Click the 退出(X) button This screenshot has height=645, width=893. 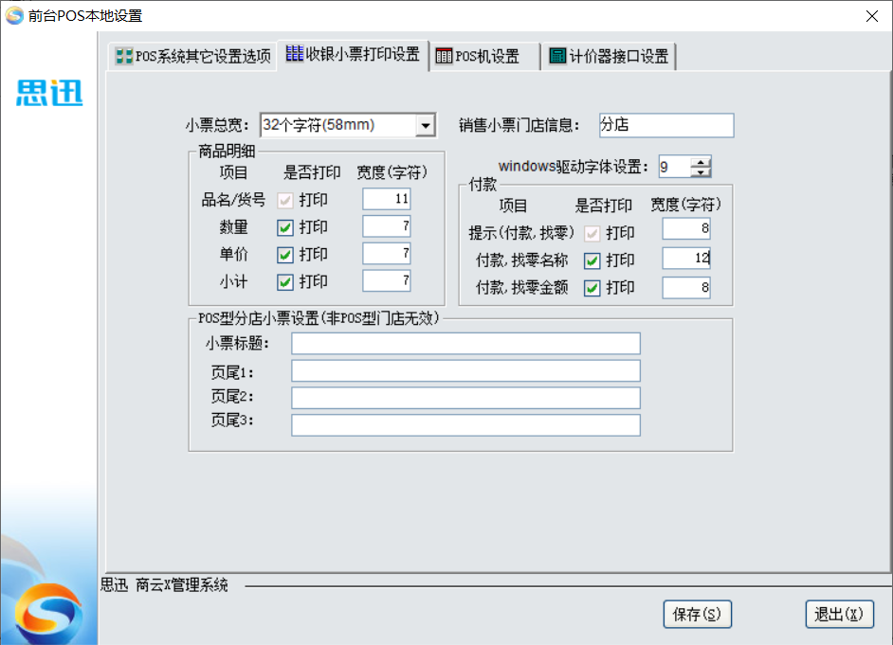click(838, 614)
